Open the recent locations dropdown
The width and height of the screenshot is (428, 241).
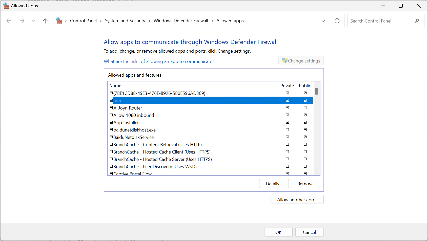click(x=33, y=21)
